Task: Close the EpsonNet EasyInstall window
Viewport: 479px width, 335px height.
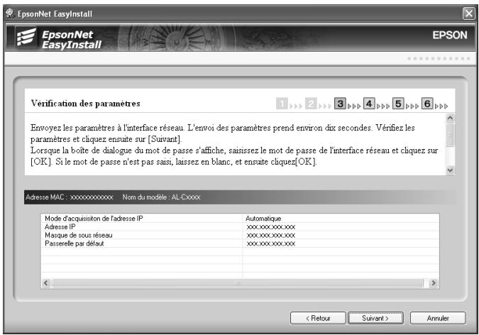Action: coord(468,13)
